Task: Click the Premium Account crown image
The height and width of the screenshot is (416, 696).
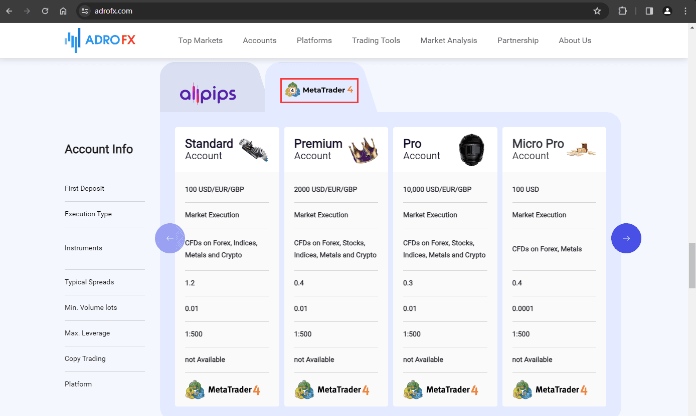Action: point(363,150)
